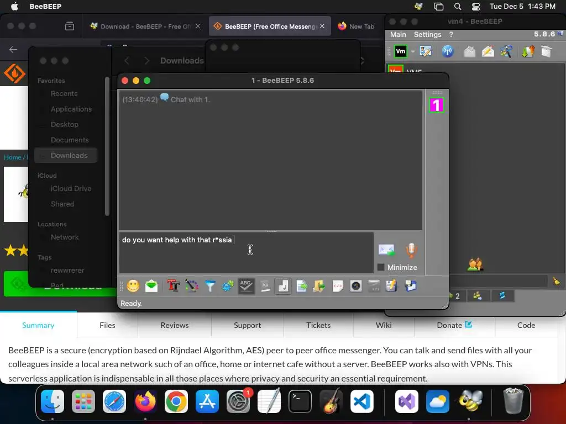Open Applications in Finder sidebar

pyautogui.click(x=71, y=109)
